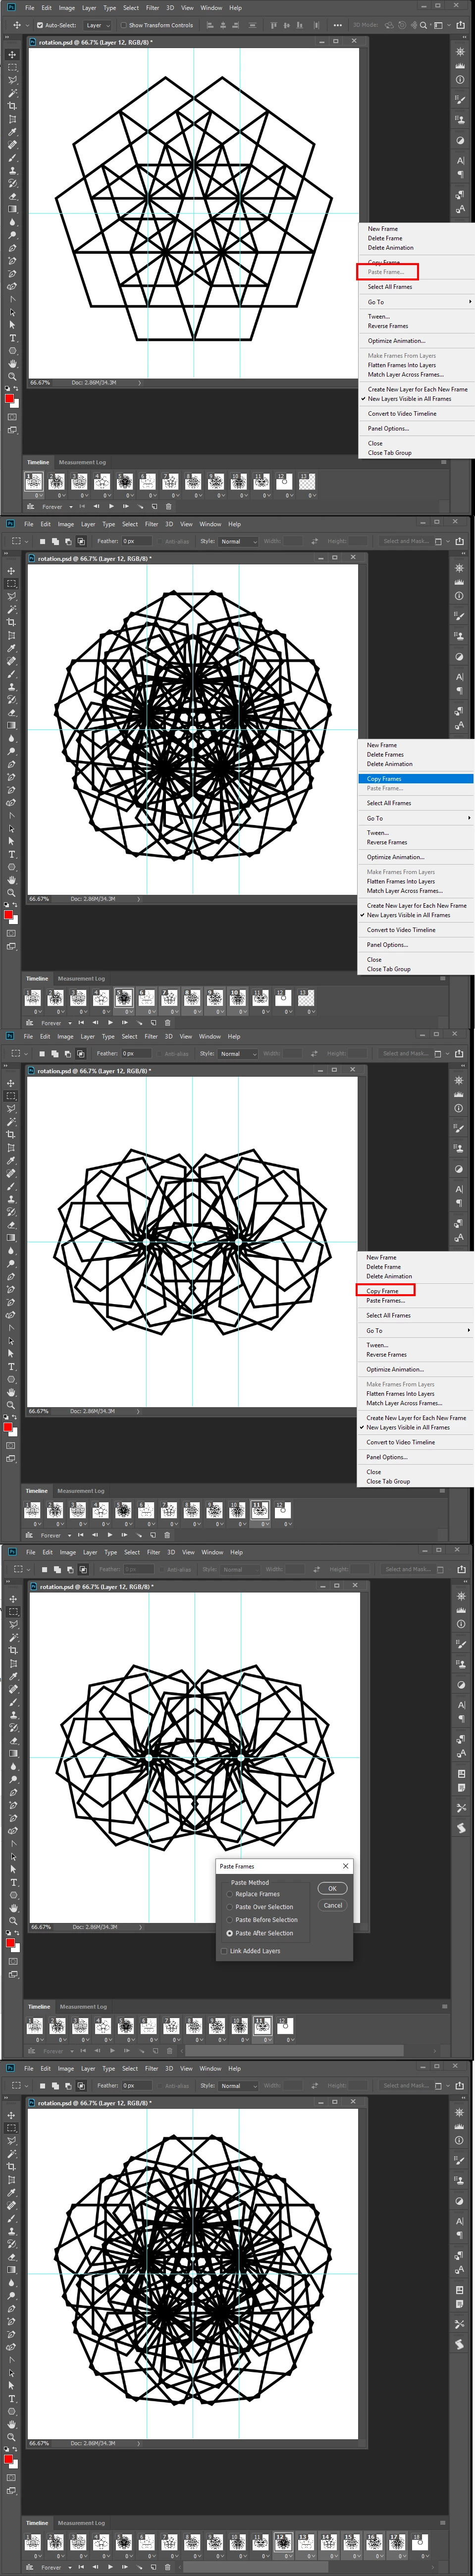Select the Lasso tool in the 18-frame timeline window
Viewport: 475px width, 2576px height.
coord(12,2140)
